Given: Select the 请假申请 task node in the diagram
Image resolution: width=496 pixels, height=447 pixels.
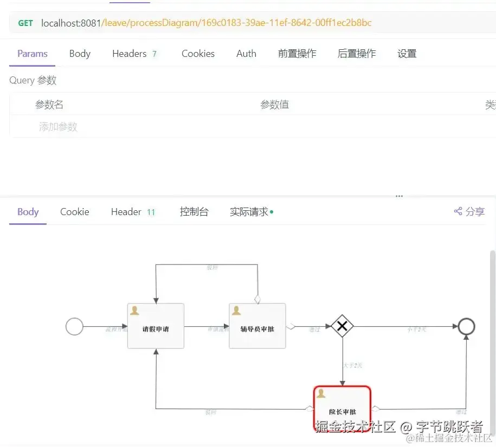Looking at the screenshot, I should 156,326.
